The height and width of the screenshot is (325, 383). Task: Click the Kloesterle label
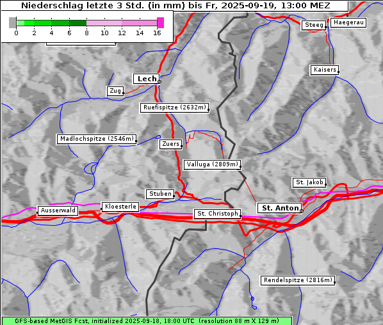pos(120,207)
